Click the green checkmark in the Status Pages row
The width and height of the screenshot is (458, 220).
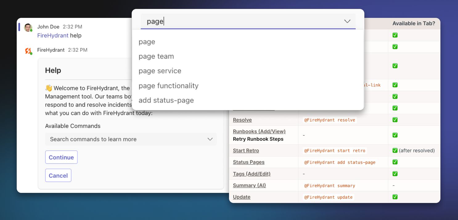(x=395, y=162)
